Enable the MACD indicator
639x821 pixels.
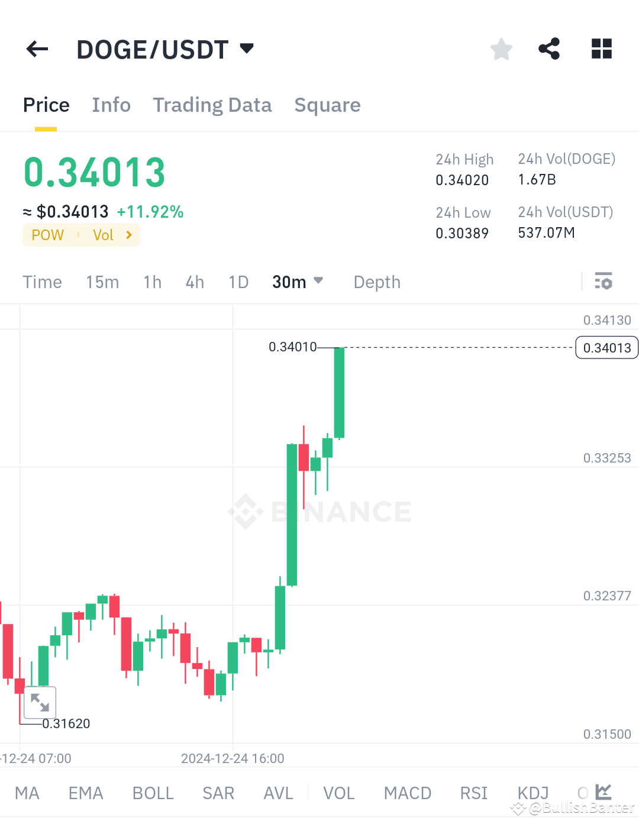(x=407, y=793)
